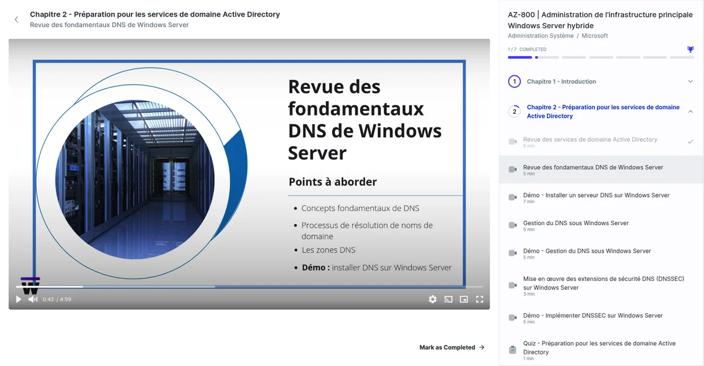The width and height of the screenshot is (704, 366).
Task: Click video icon beside Démo - Implémenter DNSSEC
Action: pyautogui.click(x=512, y=318)
